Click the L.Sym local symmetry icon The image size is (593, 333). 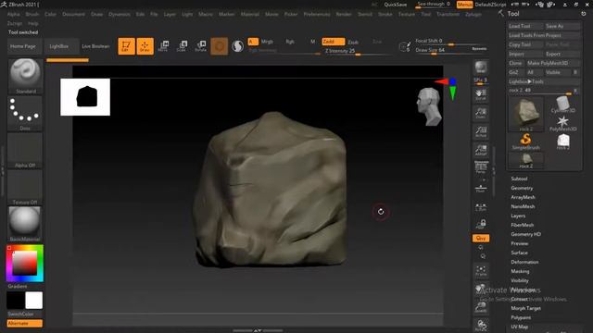(481, 207)
